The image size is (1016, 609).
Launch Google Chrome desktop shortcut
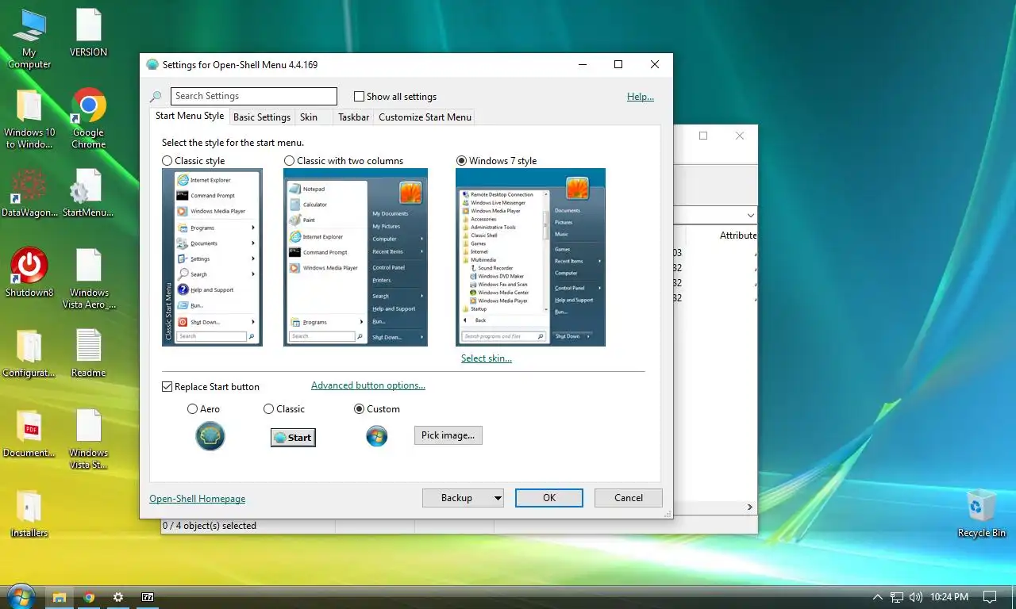89,119
